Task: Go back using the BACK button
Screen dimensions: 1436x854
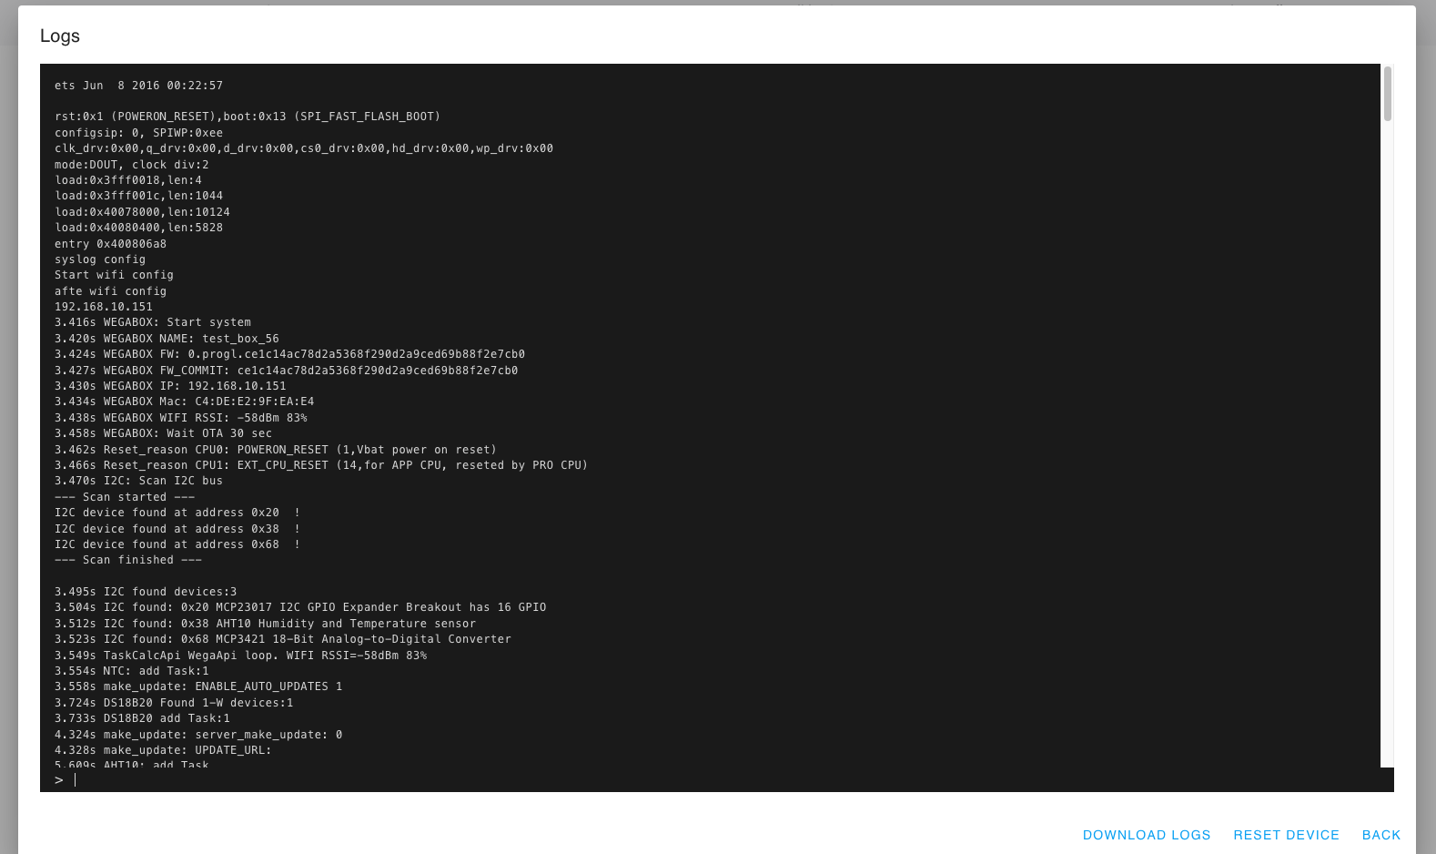Action: pos(1380,835)
